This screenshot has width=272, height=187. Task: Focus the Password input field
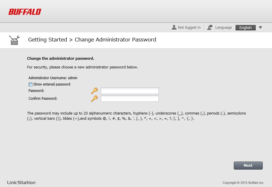point(129,91)
